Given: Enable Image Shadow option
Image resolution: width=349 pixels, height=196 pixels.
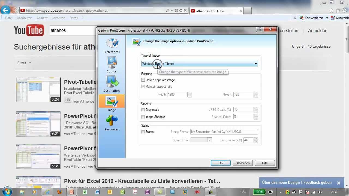Looking at the screenshot, I should 143,117.
